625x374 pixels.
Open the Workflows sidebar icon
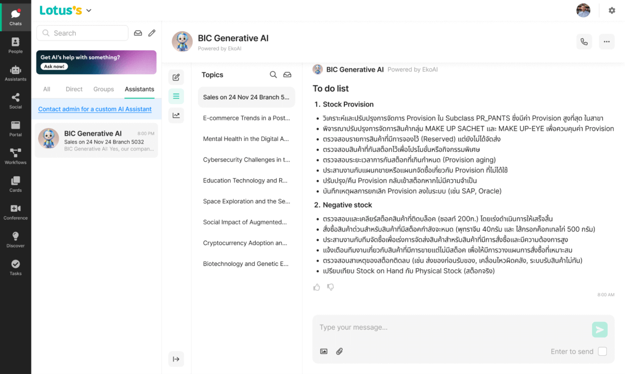tap(16, 156)
